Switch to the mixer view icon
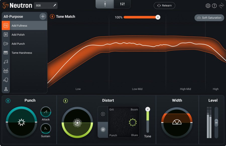This screenshot has height=146, width=226. pyautogui.click(x=122, y=4)
